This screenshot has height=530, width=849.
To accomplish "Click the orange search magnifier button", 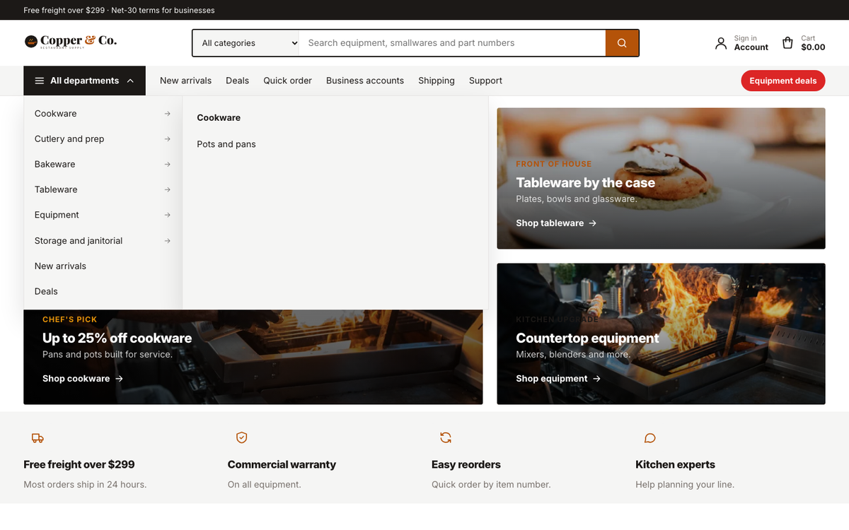I will coord(622,43).
